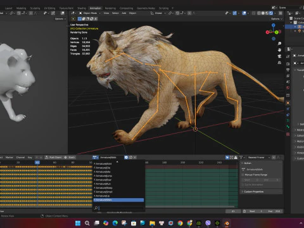This screenshot has width=304, height=228.
Task: Click the green Y axis gizmo ball
Action: tap(276, 32)
